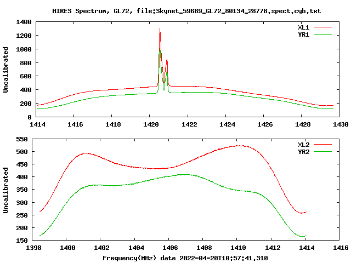The width and height of the screenshot is (351, 263).
Task: Click the HIRES Spectrum plot title
Action: 186,11
